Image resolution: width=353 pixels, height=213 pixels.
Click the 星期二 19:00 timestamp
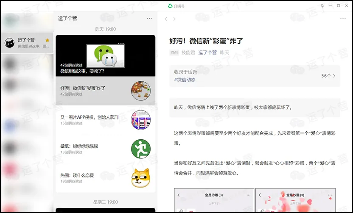[105, 202]
